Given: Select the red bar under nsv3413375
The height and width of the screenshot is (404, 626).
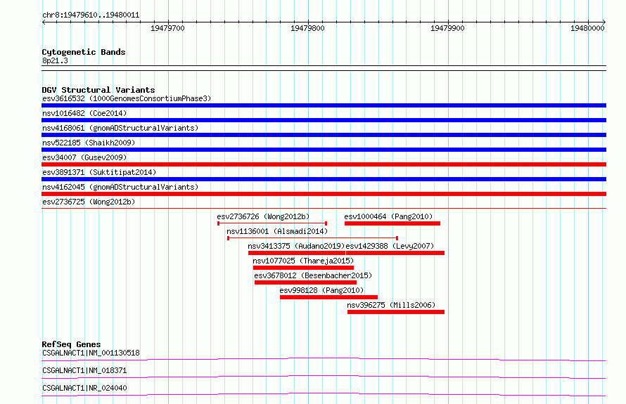Looking at the screenshot, I should pyautogui.click(x=297, y=253).
